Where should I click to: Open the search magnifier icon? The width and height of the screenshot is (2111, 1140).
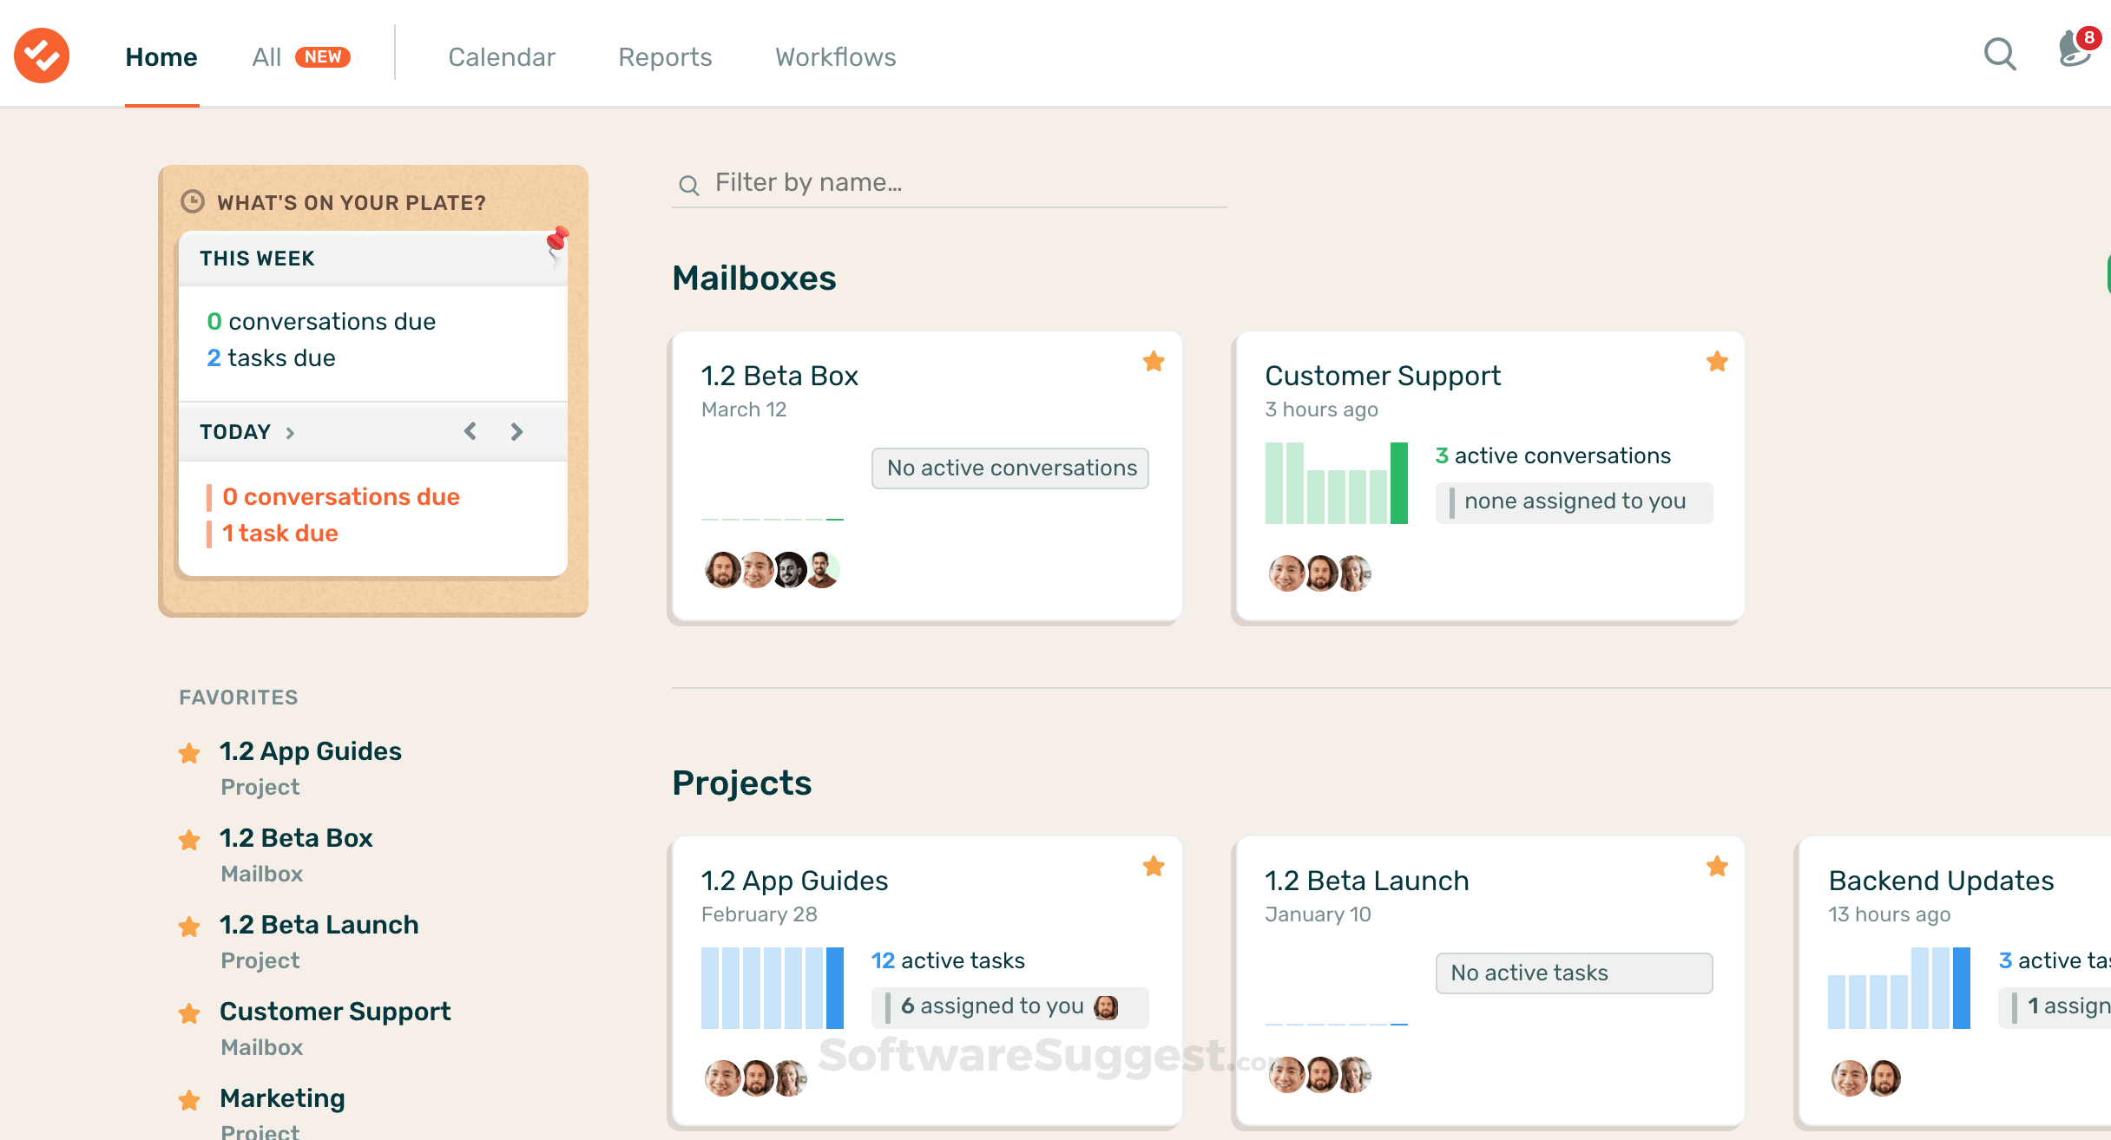(x=2000, y=55)
